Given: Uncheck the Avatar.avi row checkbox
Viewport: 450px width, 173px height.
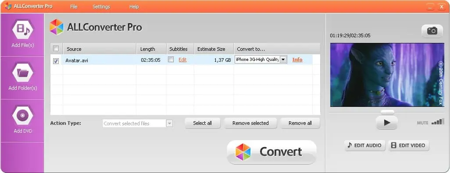Looking at the screenshot, I should [x=56, y=61].
